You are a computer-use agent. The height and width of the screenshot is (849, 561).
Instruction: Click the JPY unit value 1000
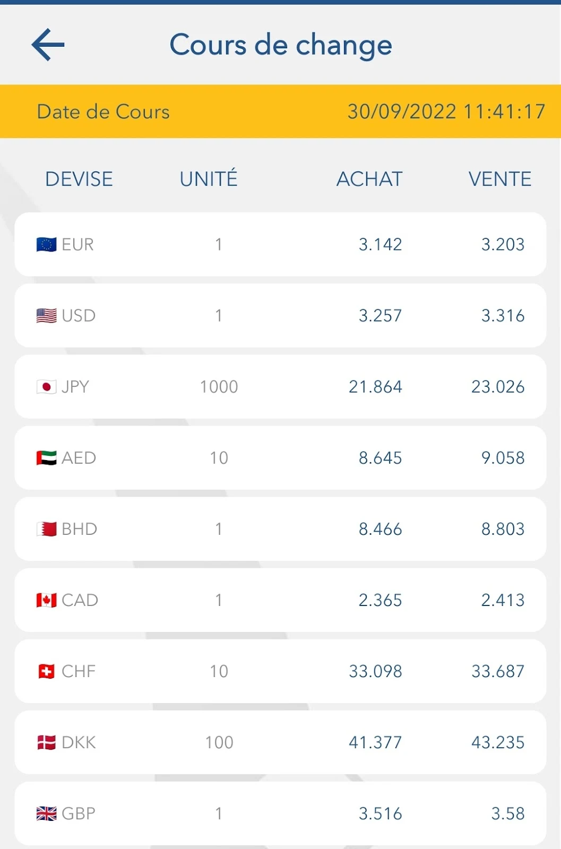point(219,387)
